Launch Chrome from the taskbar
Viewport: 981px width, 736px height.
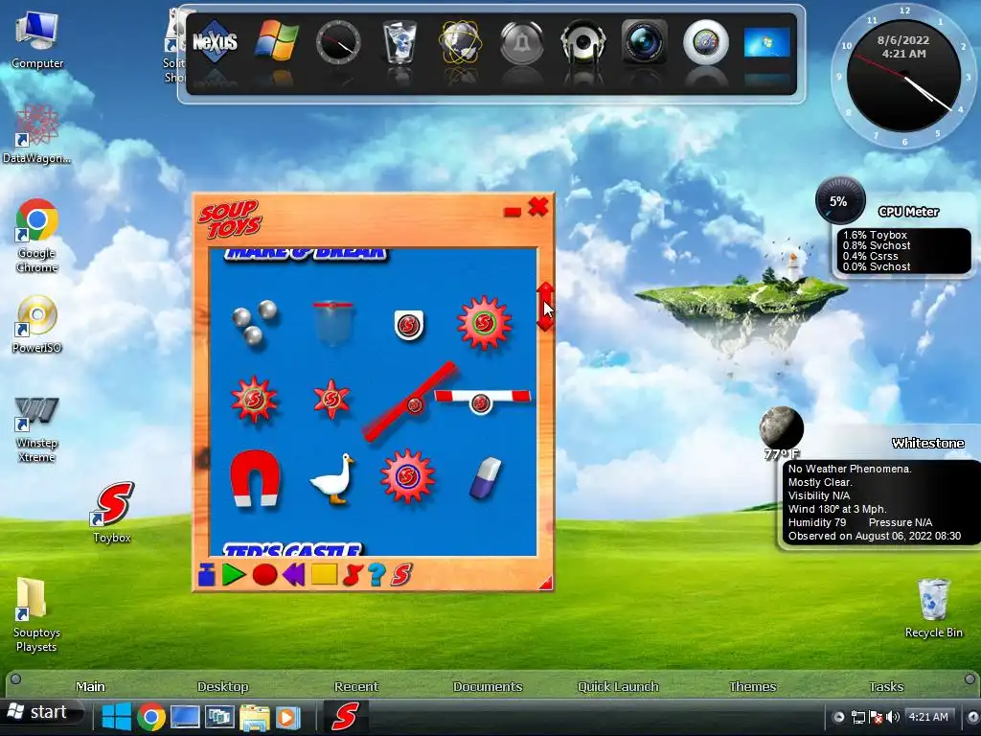coord(151,717)
